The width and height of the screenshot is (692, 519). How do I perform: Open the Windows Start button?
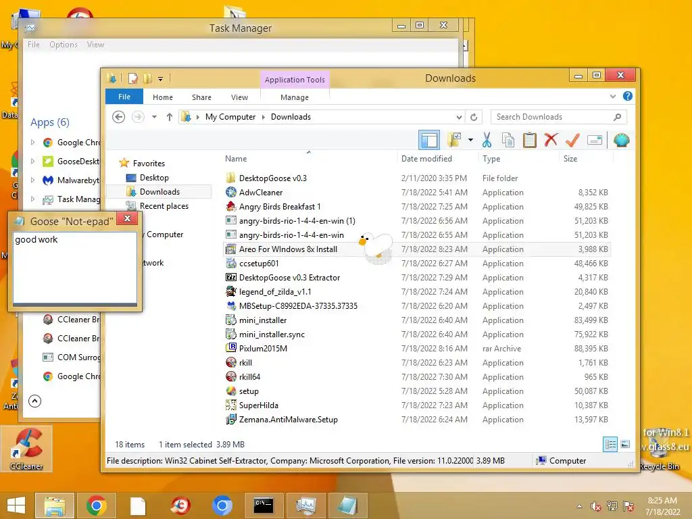point(16,505)
